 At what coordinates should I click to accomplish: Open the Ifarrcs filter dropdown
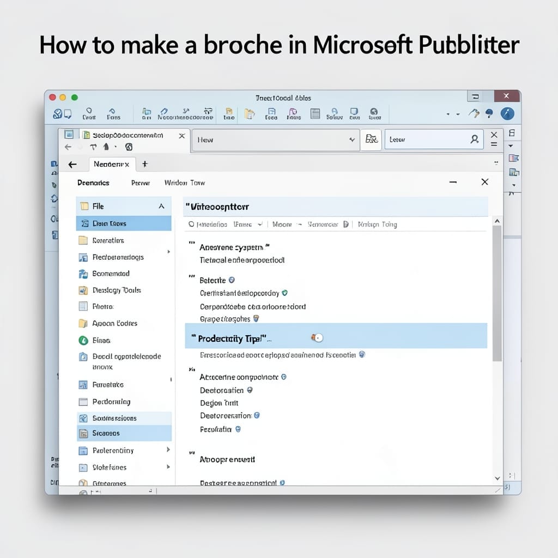tap(248, 224)
